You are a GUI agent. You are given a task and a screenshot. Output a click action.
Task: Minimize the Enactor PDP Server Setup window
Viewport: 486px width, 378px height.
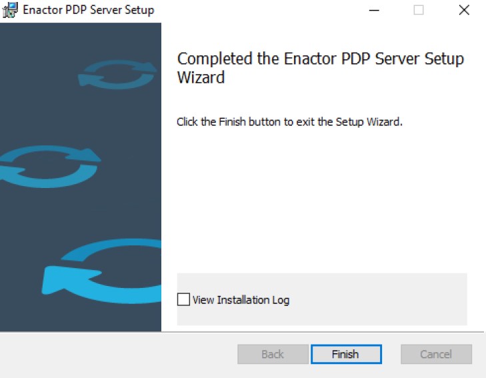click(x=375, y=10)
